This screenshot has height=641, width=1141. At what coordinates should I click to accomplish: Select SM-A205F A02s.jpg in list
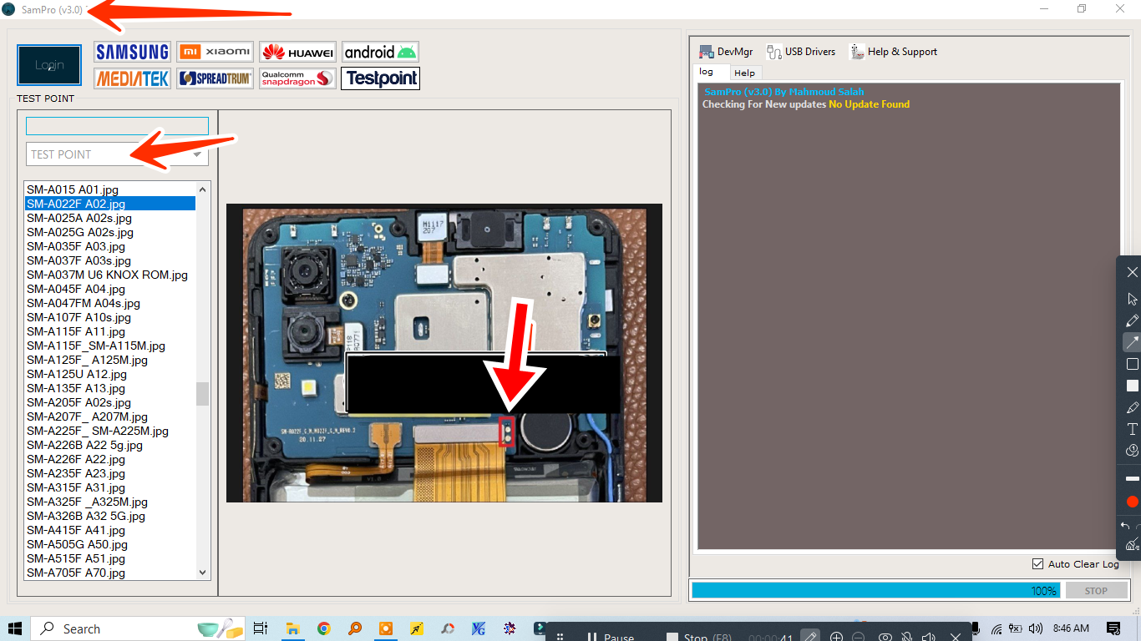110,402
